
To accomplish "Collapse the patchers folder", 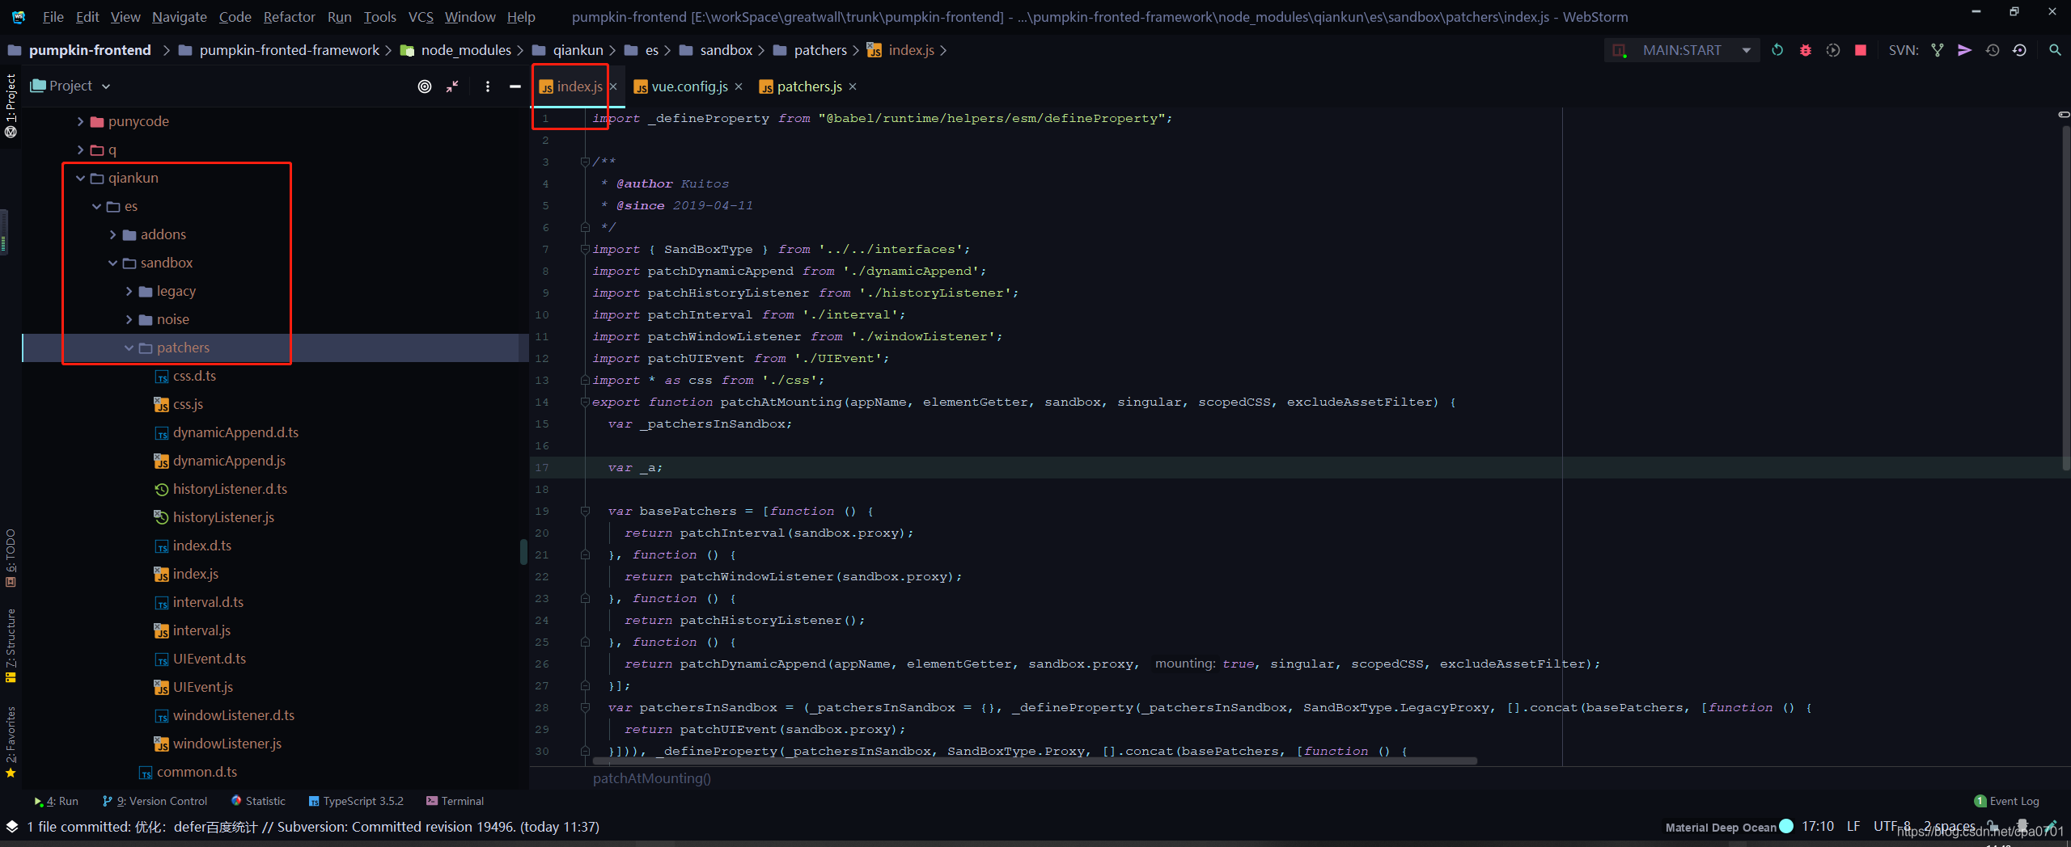I will pos(129,348).
